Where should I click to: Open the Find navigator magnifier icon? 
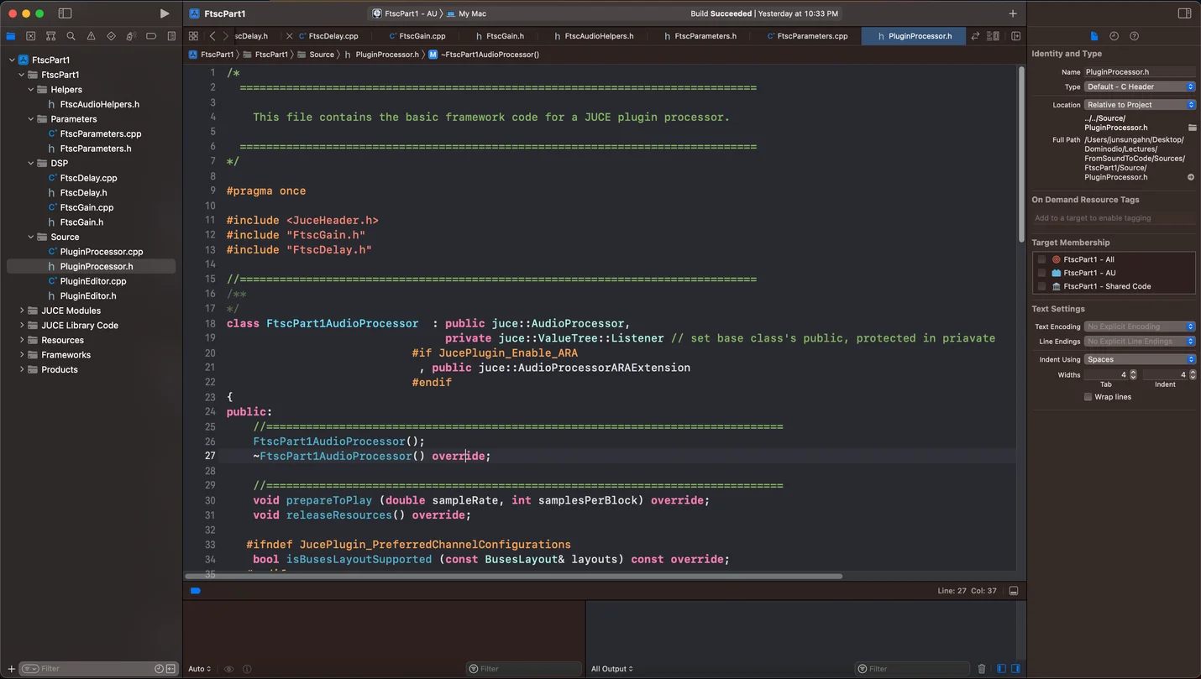tap(71, 36)
